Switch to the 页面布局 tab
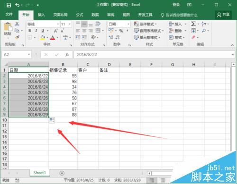The width and height of the screenshot is (237, 184). tap(60, 15)
